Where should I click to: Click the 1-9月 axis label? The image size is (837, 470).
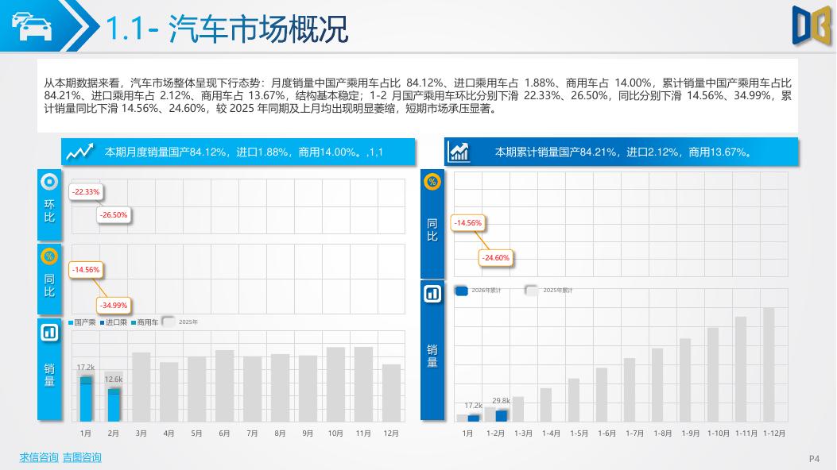[x=690, y=433]
